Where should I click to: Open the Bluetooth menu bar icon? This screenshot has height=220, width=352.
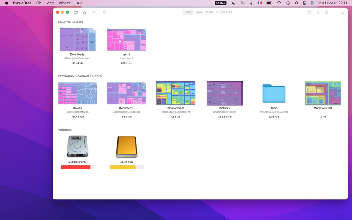(251, 3)
